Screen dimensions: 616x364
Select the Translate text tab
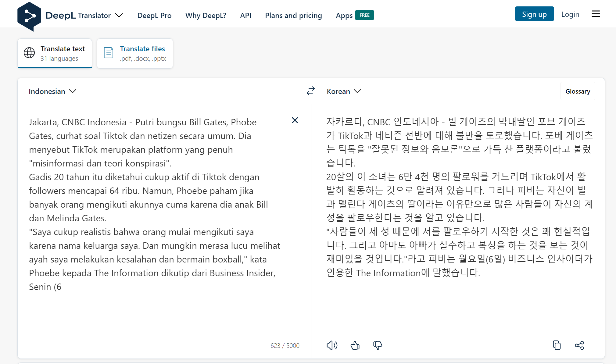pyautogui.click(x=55, y=53)
